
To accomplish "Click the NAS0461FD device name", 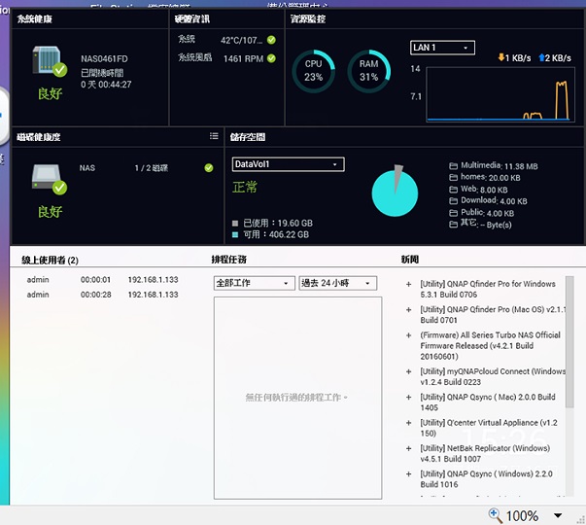I will coord(104,58).
